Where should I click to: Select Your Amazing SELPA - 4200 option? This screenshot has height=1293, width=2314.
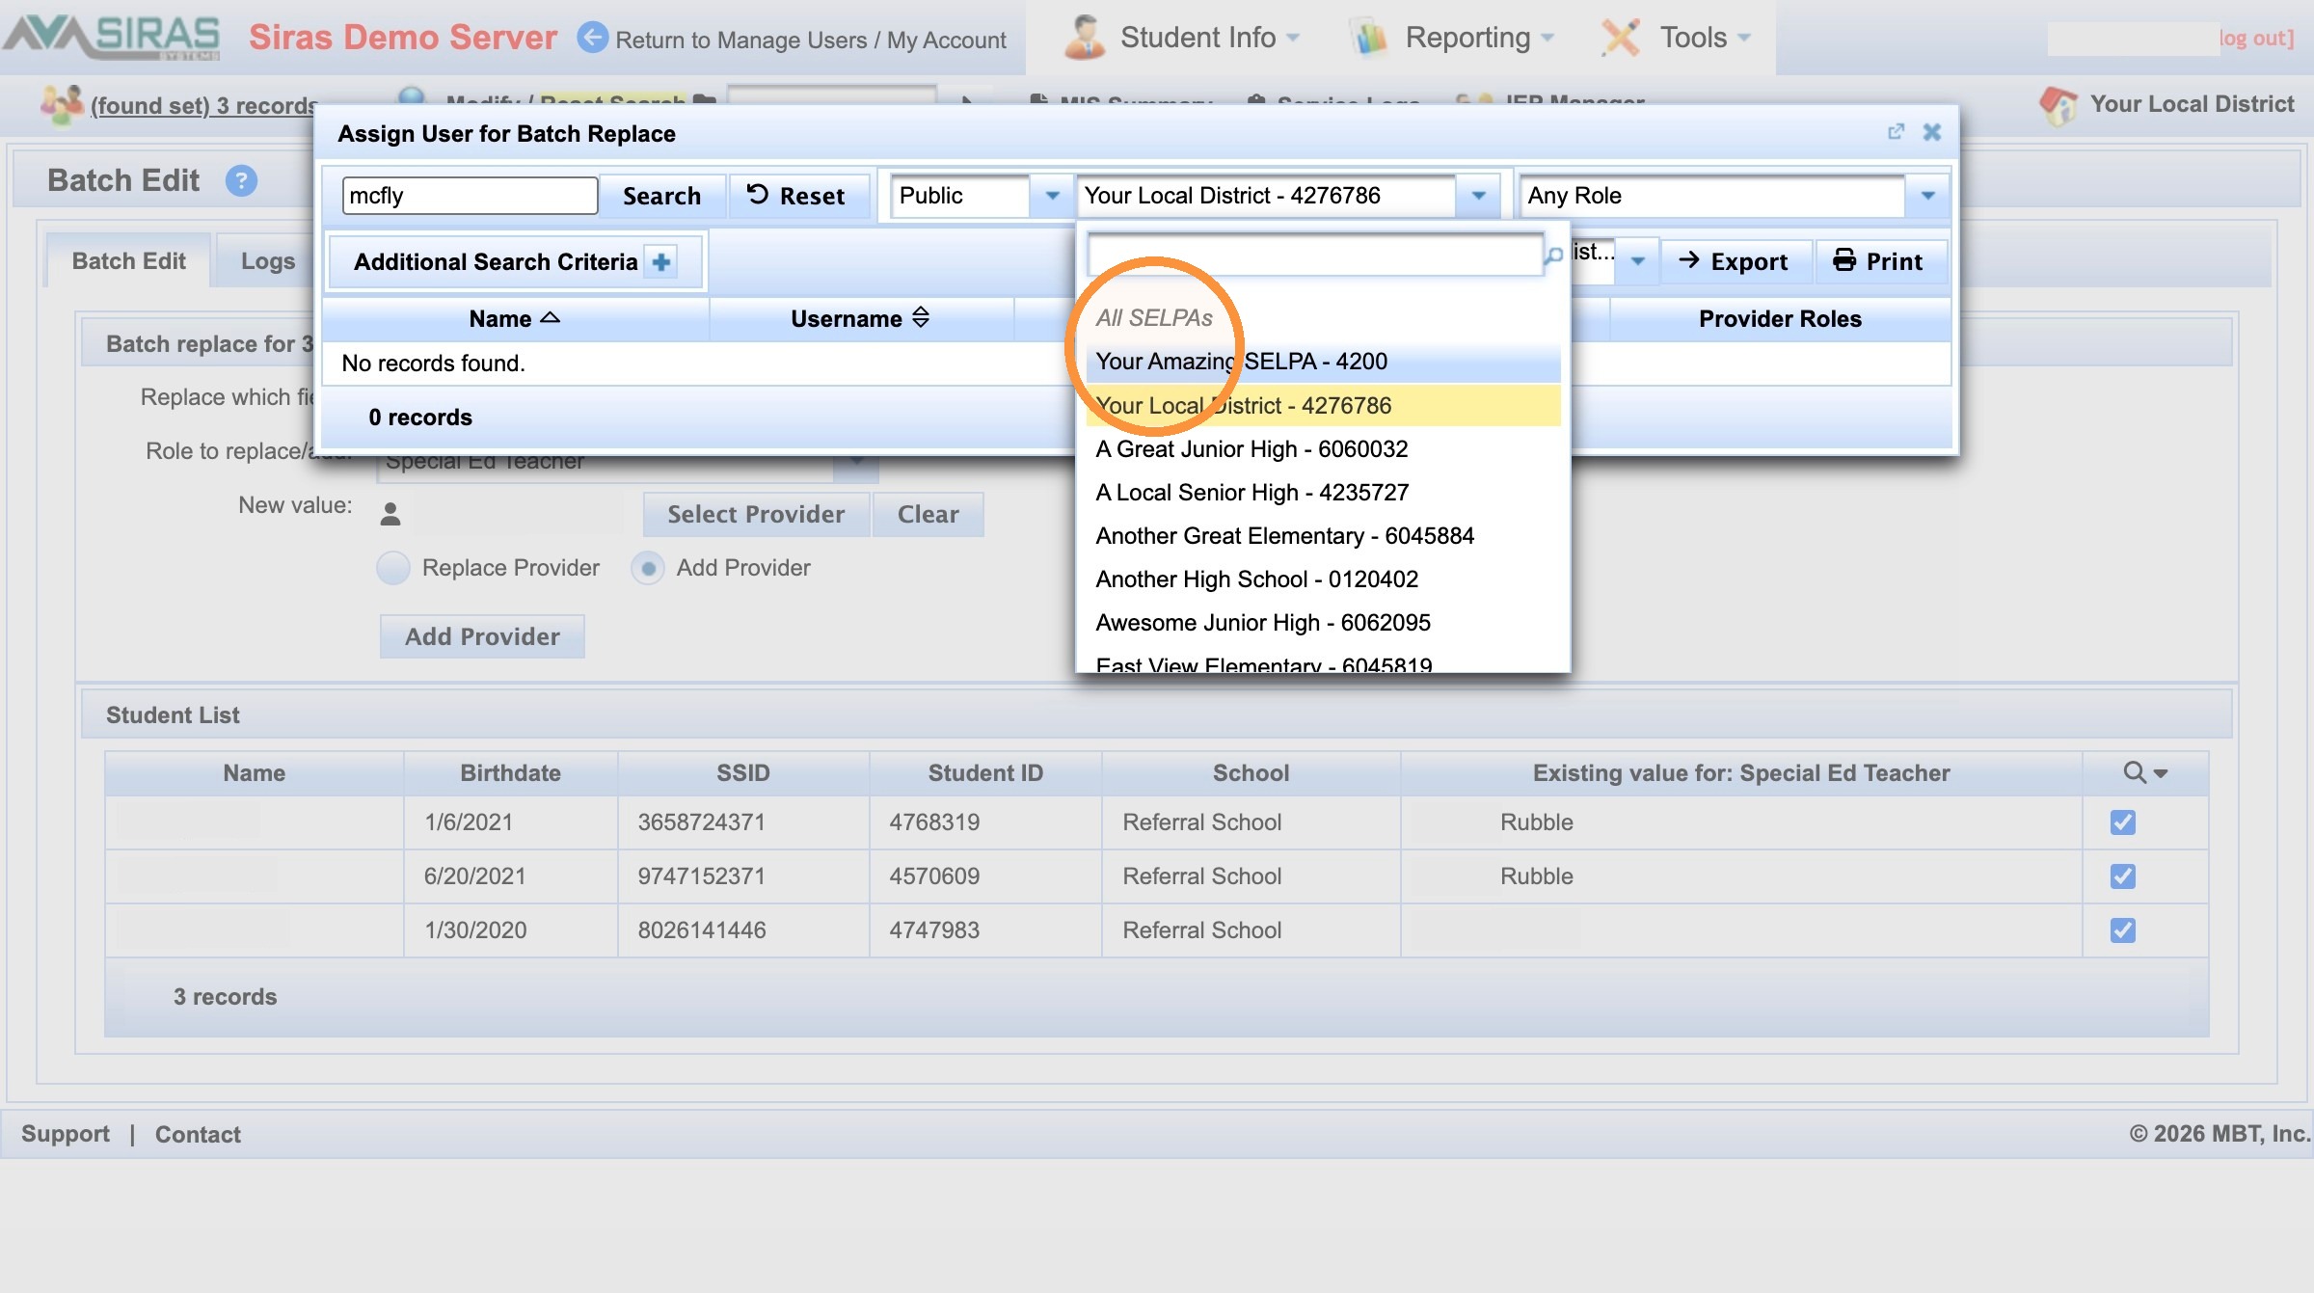1323,362
